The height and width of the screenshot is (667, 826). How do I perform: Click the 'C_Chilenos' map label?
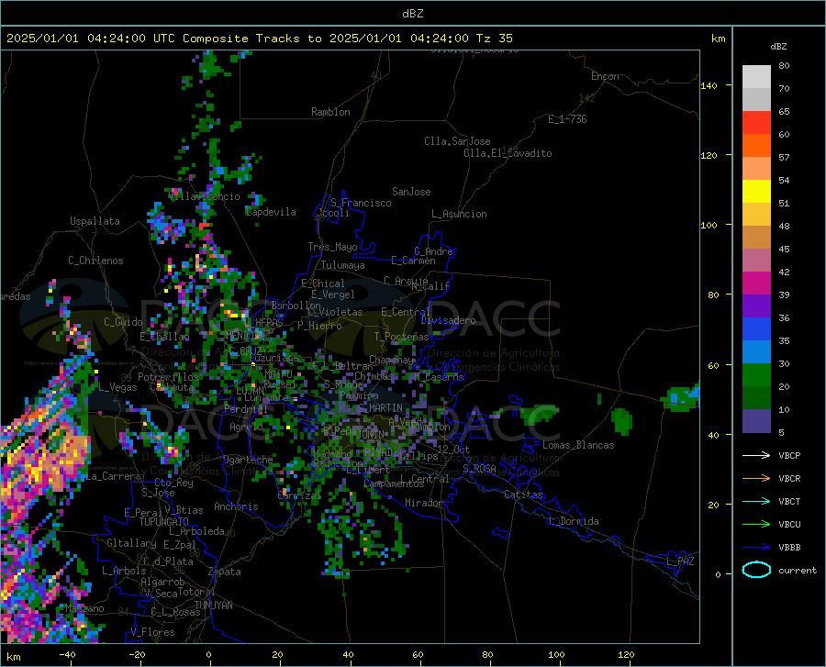pos(95,261)
